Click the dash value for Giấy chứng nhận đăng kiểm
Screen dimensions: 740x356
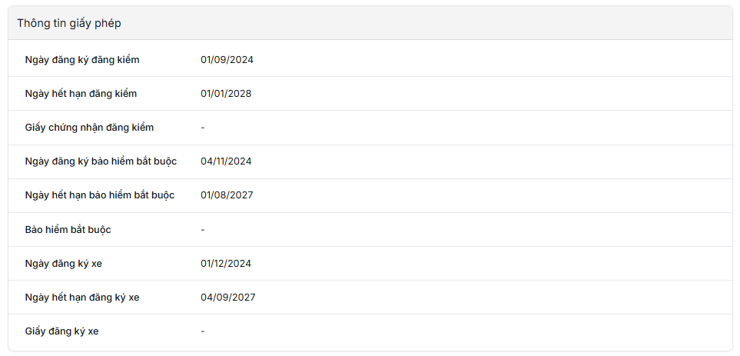click(203, 128)
